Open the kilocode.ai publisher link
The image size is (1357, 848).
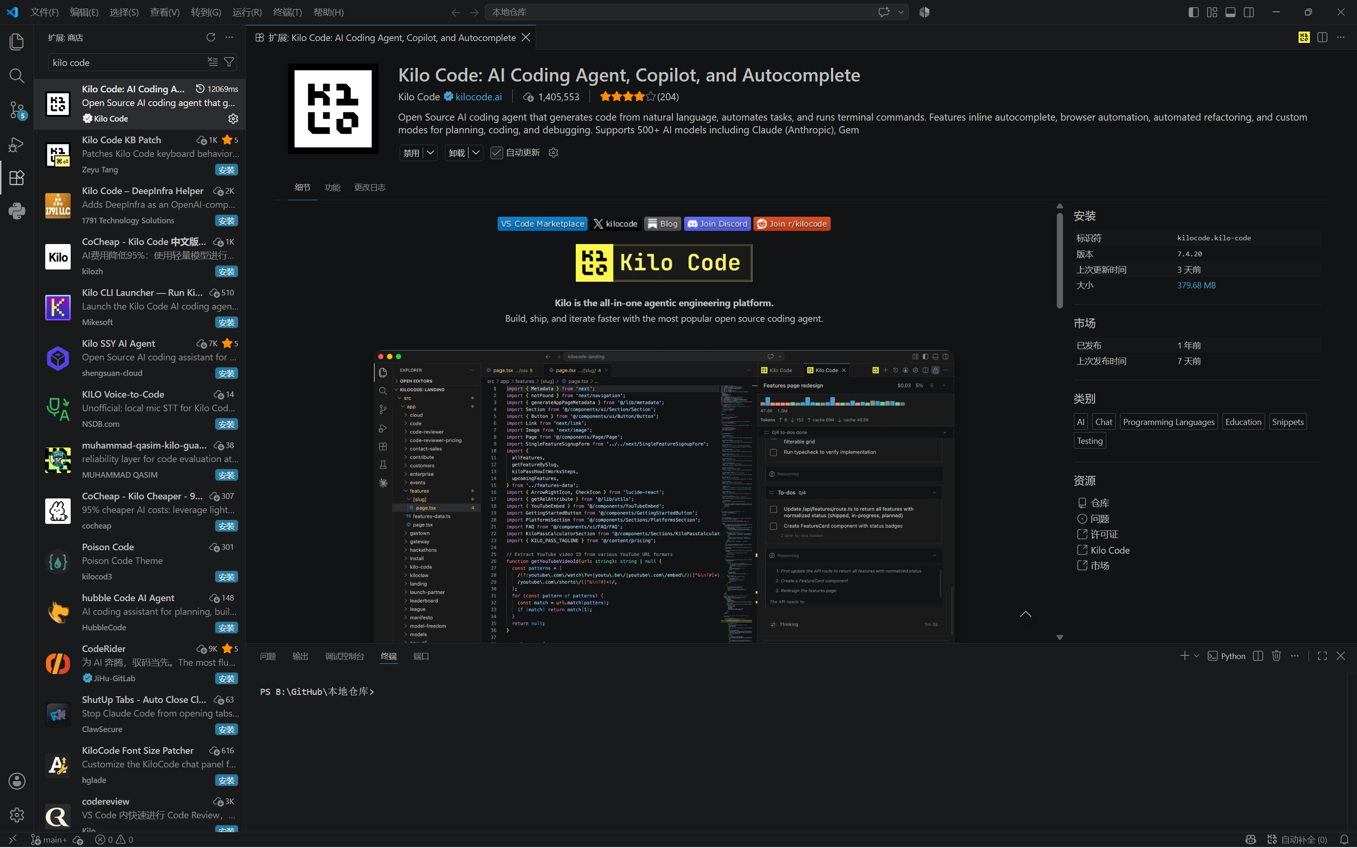(478, 97)
